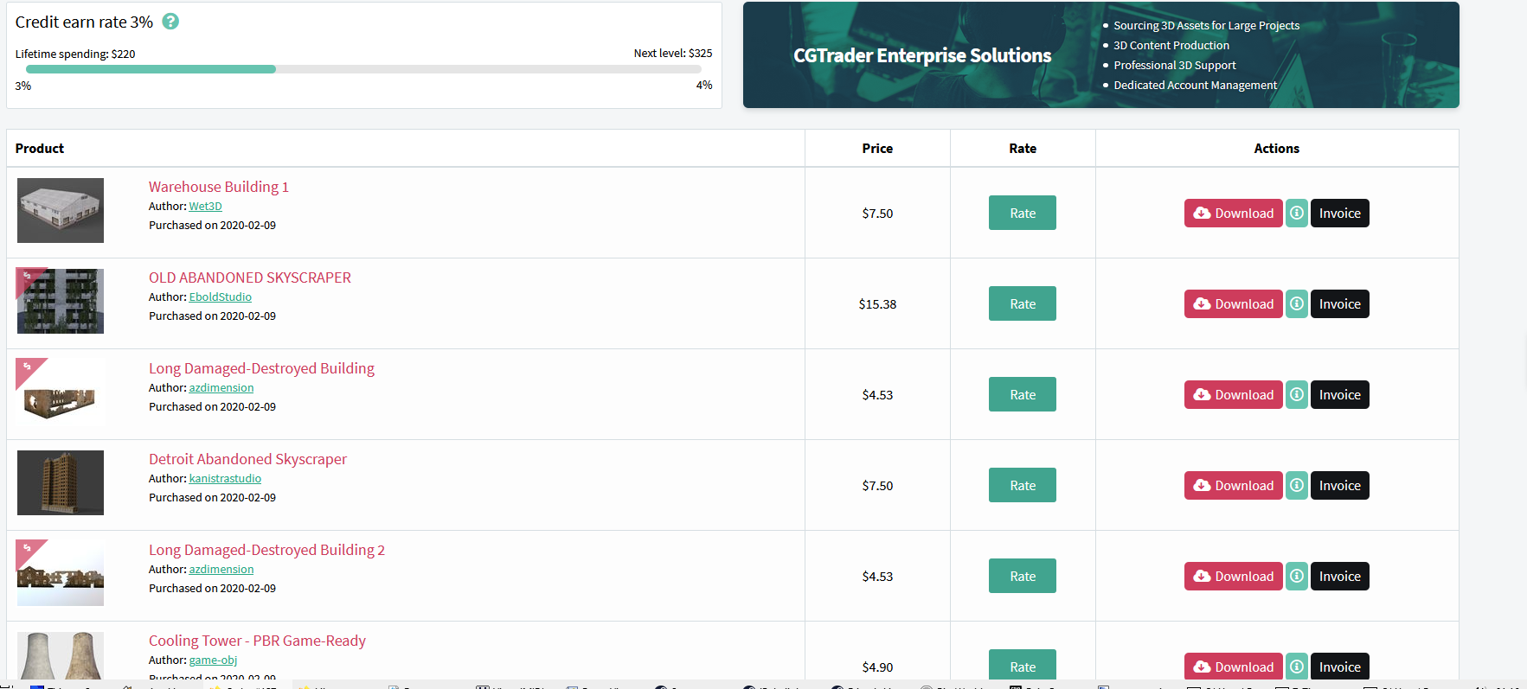Open the Cooling Tower - PBR Game-Ready title

(257, 641)
